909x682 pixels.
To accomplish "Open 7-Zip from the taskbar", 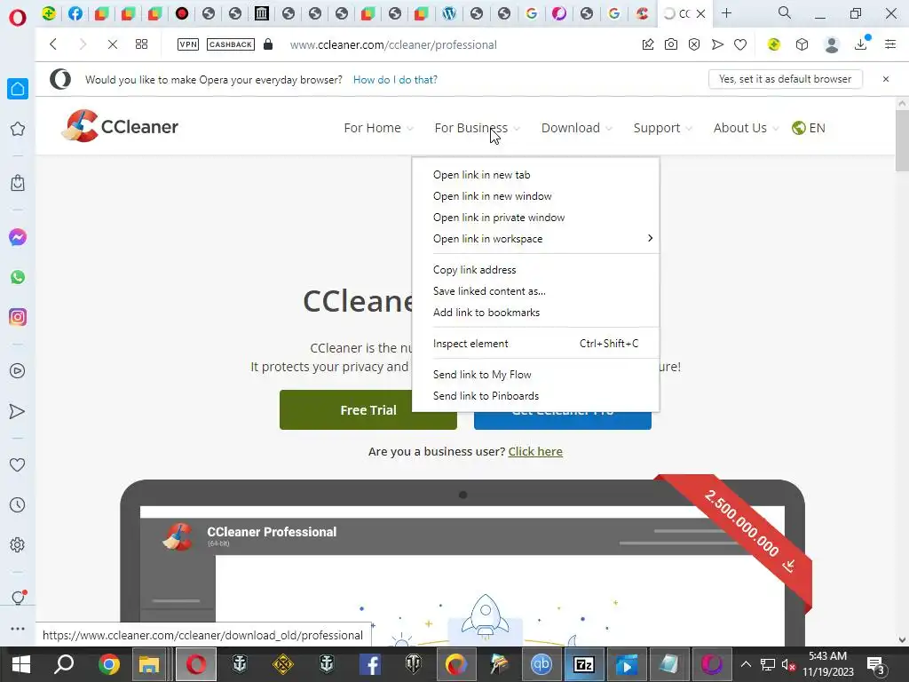I will coord(584,664).
